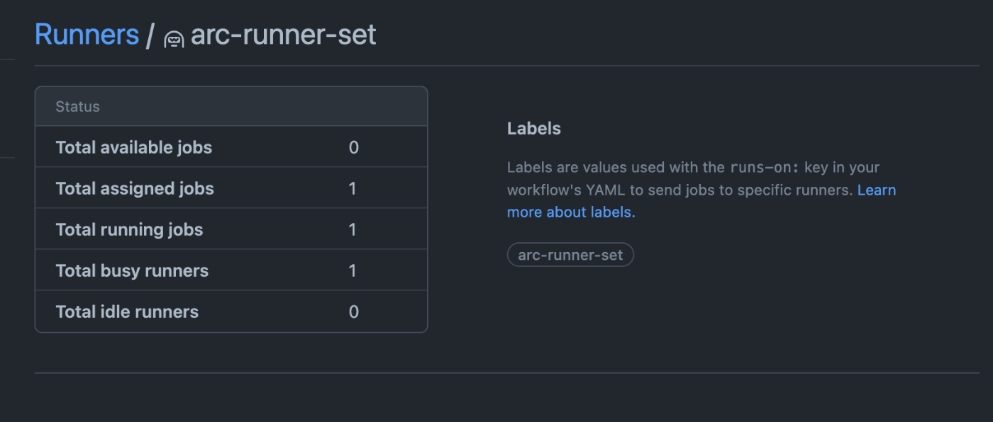Viewport: 993px width, 422px height.
Task: Click the Status table header
Action: pos(231,107)
